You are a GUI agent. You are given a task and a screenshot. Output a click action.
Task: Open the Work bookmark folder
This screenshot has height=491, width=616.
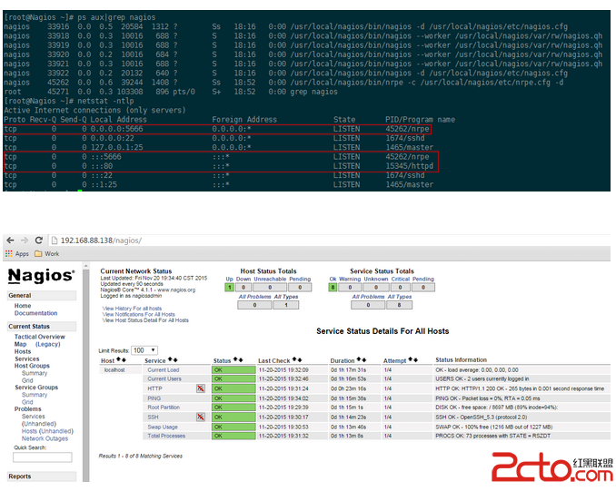(x=46, y=254)
